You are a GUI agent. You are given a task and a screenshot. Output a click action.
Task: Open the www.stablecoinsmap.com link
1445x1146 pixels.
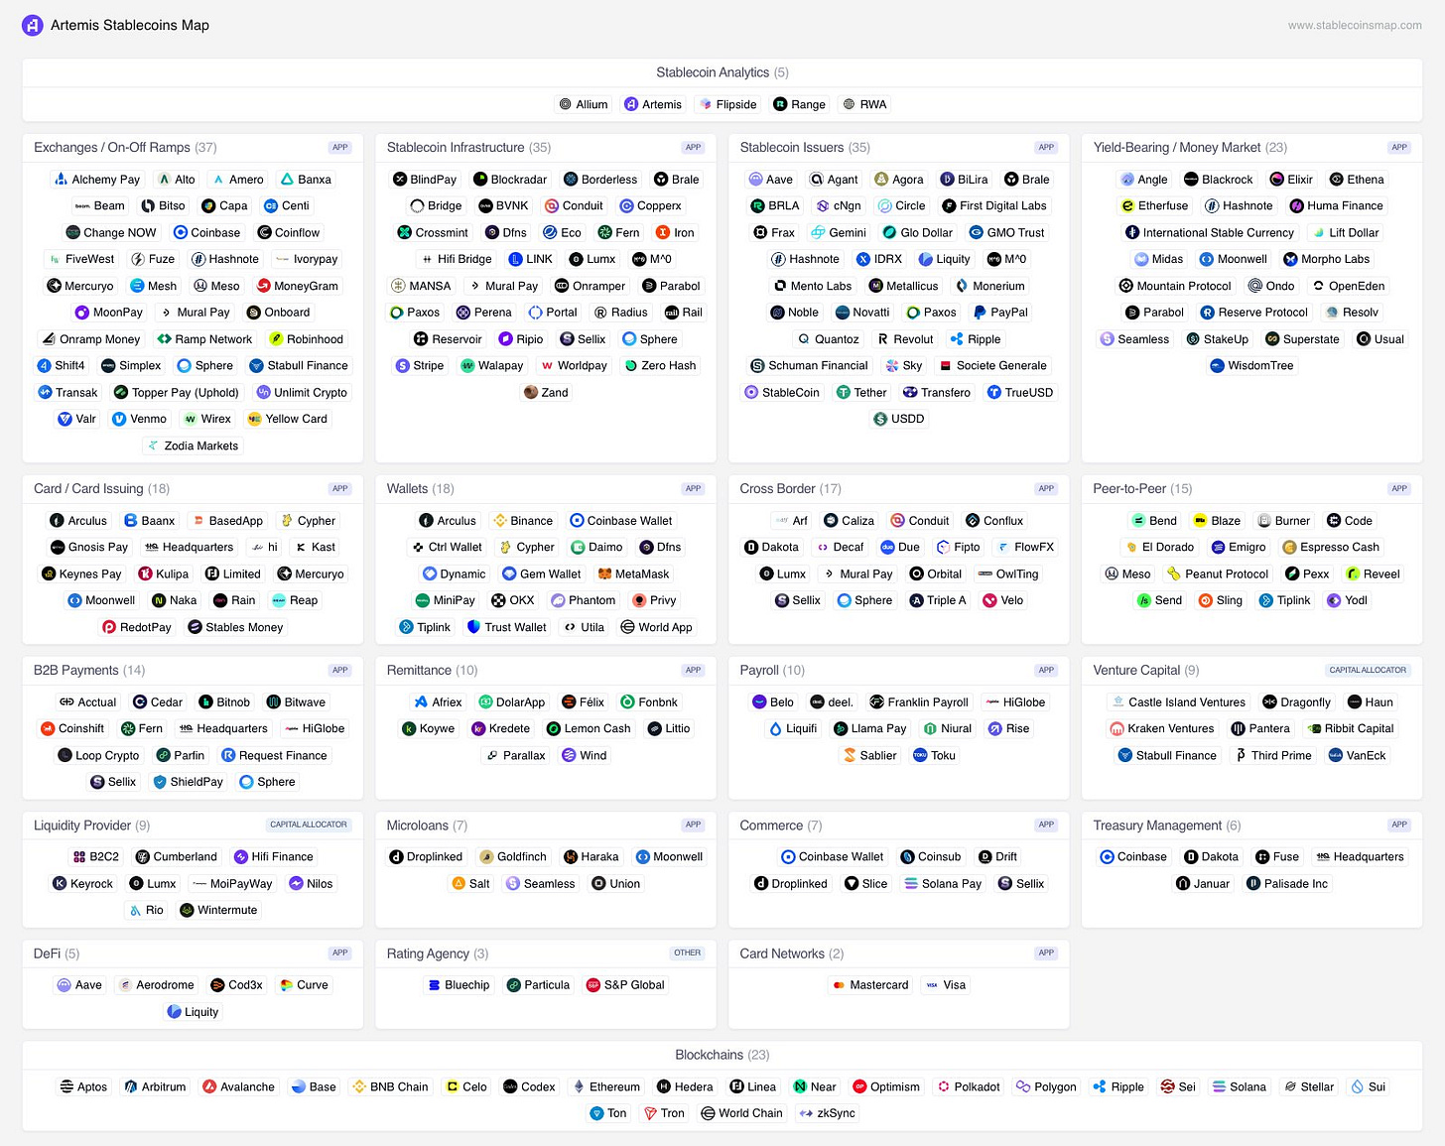tap(1355, 26)
